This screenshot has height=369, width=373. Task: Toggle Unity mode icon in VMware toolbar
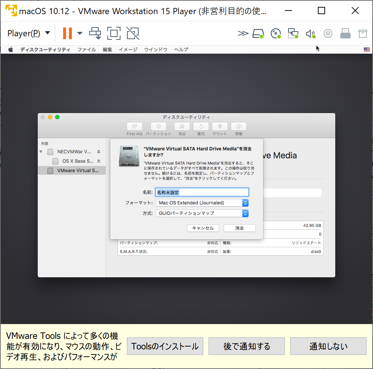click(133, 33)
